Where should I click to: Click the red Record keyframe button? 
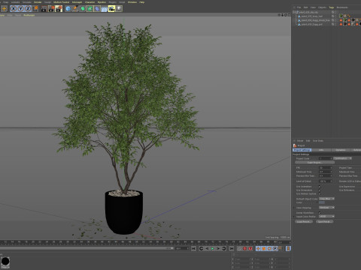coord(245,248)
